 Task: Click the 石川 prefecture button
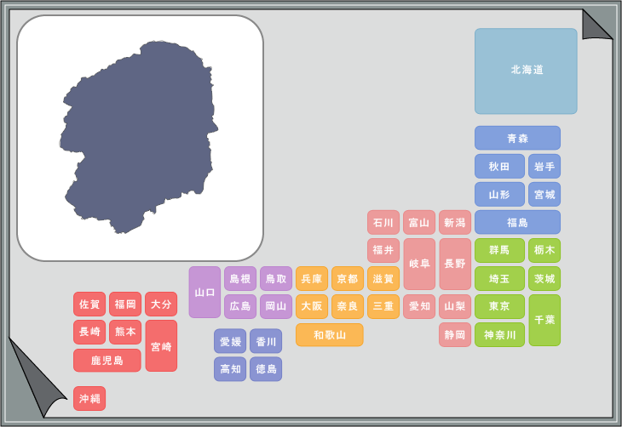pyautogui.click(x=383, y=222)
